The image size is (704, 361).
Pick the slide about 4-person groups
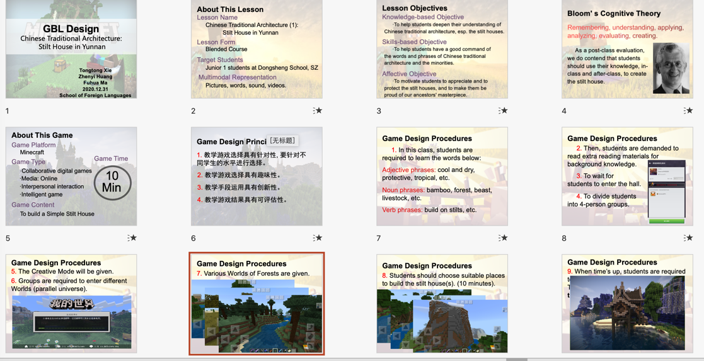pyautogui.click(x=627, y=176)
